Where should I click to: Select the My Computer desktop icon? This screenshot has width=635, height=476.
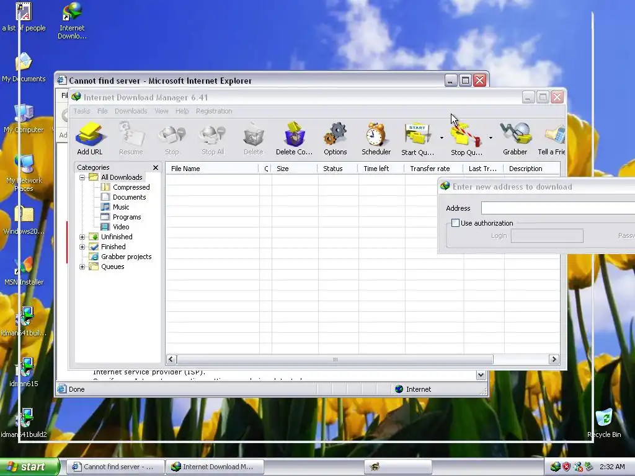tap(24, 118)
